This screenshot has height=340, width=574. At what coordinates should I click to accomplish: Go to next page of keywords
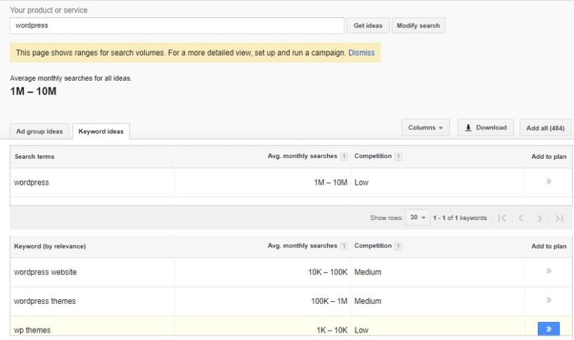(x=539, y=218)
